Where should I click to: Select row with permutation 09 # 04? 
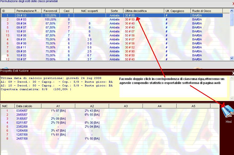point(112,23)
